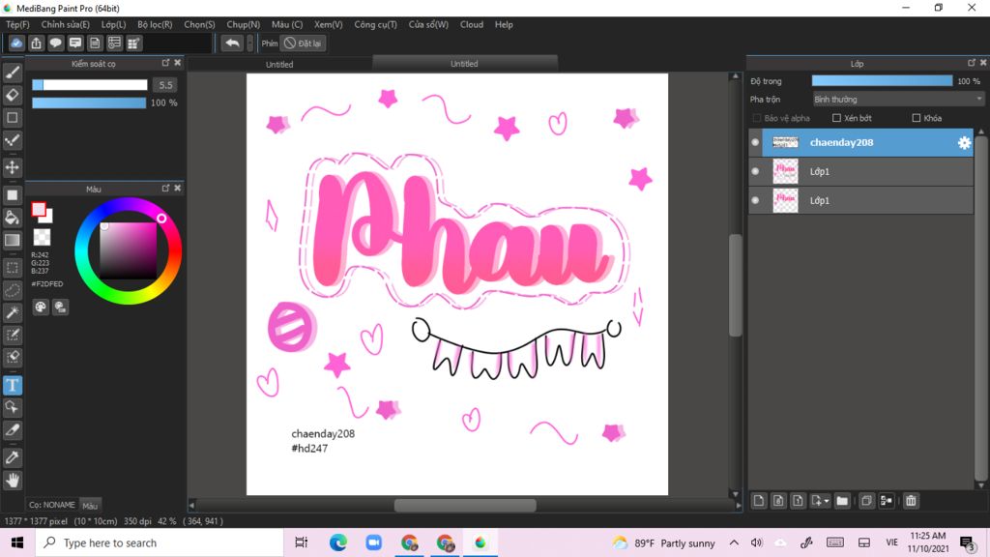Open the Tệp(F) menu
990x557 pixels.
pyautogui.click(x=17, y=24)
